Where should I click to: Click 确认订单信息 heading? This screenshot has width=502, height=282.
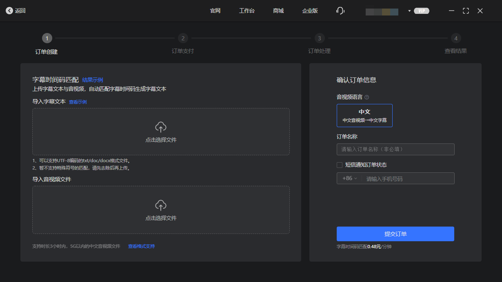click(x=356, y=80)
